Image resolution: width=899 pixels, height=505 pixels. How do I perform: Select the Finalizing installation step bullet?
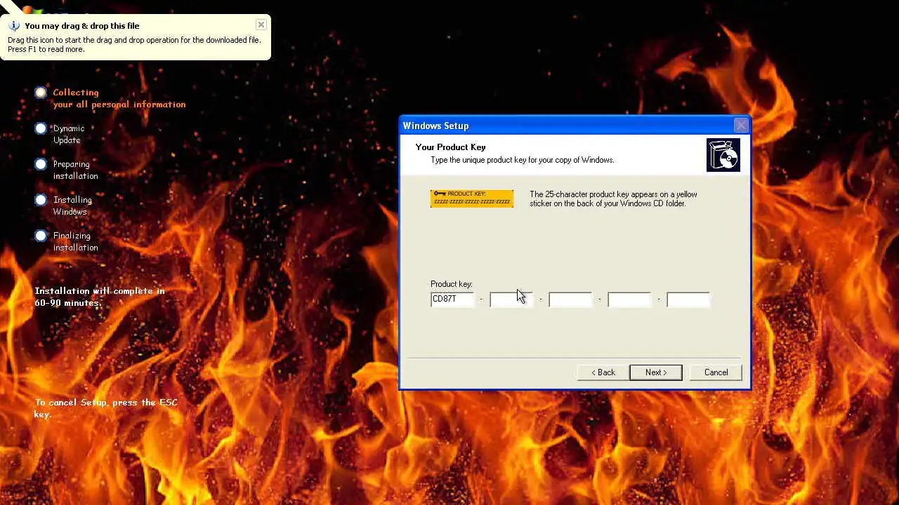point(41,236)
